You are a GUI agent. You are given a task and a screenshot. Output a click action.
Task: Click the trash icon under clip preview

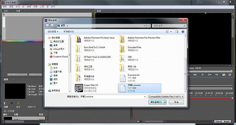point(5,103)
